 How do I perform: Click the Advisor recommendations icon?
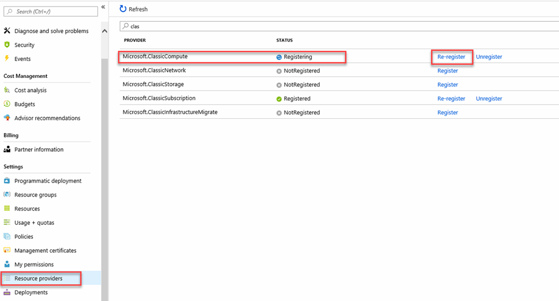click(x=7, y=118)
